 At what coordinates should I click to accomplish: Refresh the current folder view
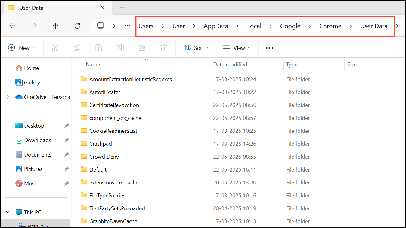[x=77, y=26]
